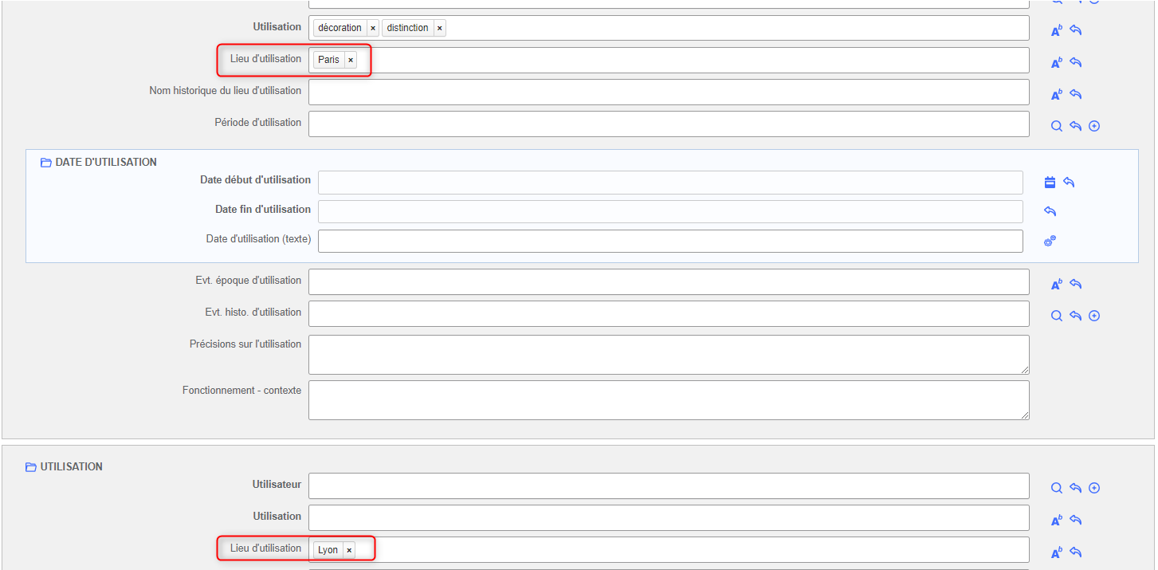Screen dimensions: 1158x570
Task: Click the undo arrow on the Paris row
Action: [x=1075, y=62]
